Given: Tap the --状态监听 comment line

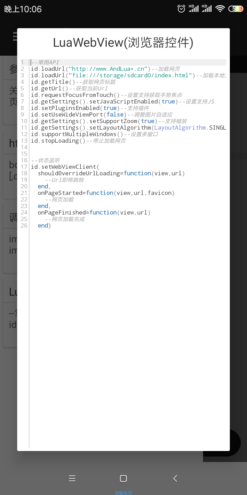Looking at the screenshot, I should tap(46, 160).
